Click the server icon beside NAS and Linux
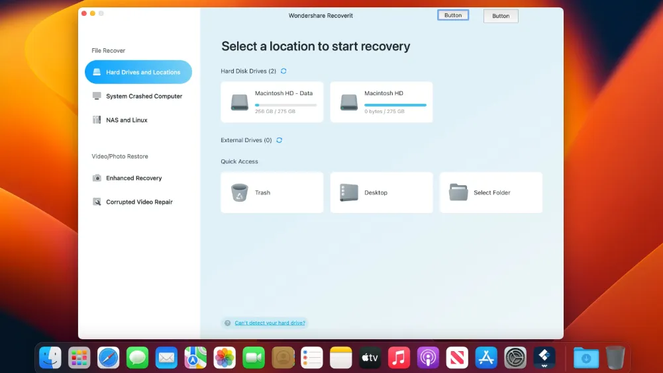This screenshot has width=663, height=373. click(97, 120)
